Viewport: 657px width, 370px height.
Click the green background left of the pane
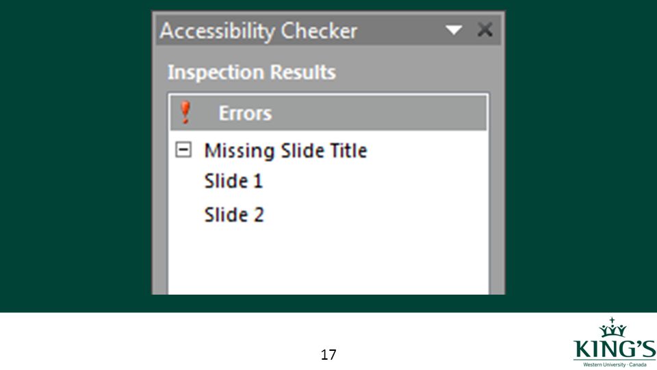coord(75,156)
